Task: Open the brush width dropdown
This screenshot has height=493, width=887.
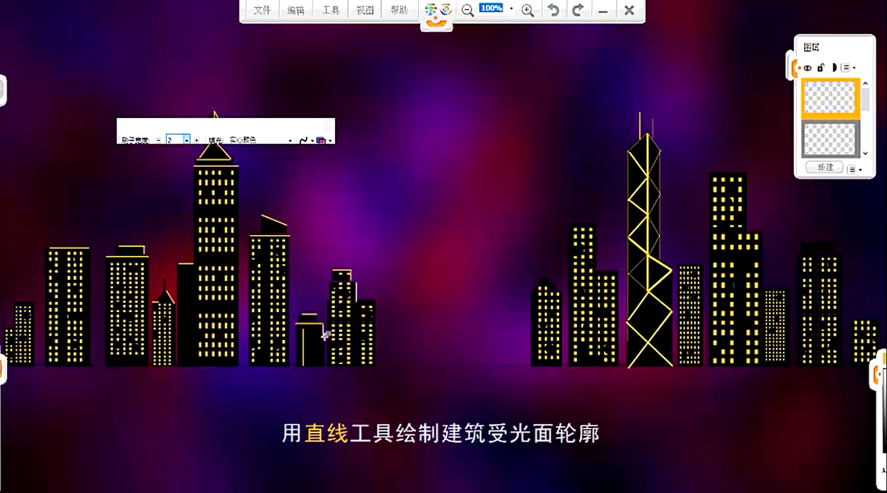Action: point(187,140)
